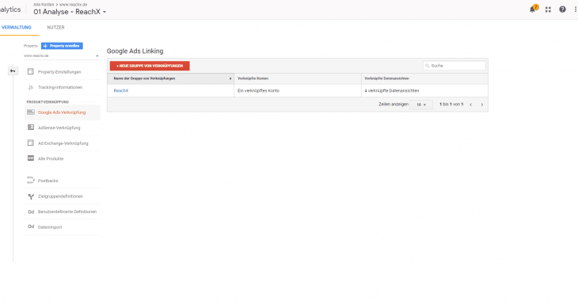Click the 4 verknüpfte Datenansichten cell
Viewport: 578px width, 301px height.
click(424, 91)
